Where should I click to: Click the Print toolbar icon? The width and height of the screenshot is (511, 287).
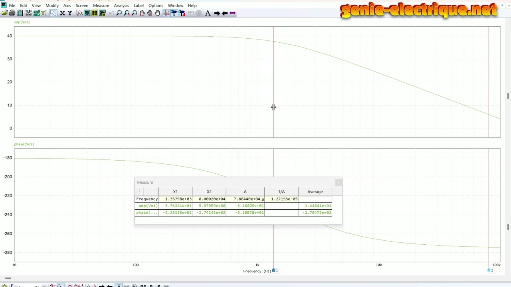point(12,13)
